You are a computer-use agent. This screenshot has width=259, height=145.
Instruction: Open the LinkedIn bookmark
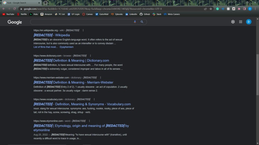pos(131,14)
